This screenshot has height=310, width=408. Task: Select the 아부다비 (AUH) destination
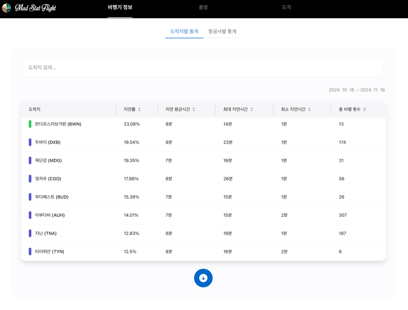[50, 215]
